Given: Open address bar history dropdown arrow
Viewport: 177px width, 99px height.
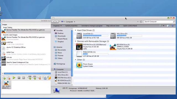Looking at the screenshot, I should (x=138, y=21).
